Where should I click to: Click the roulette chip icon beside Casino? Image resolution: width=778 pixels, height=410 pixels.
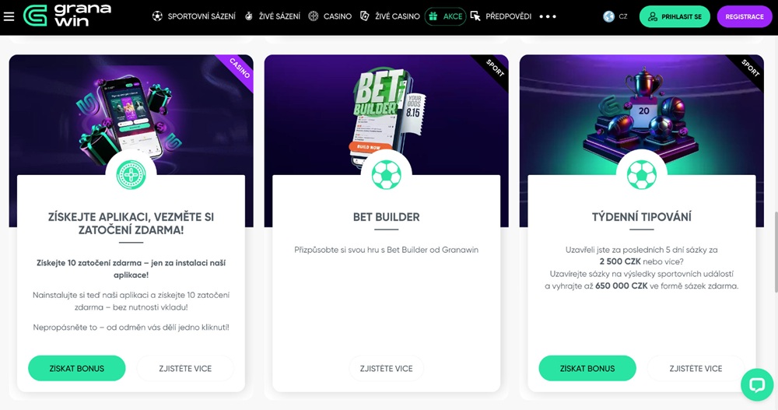313,16
